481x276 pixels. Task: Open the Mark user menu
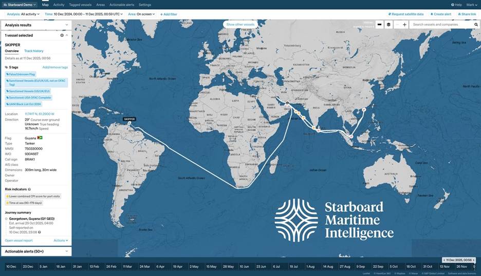(471, 5)
